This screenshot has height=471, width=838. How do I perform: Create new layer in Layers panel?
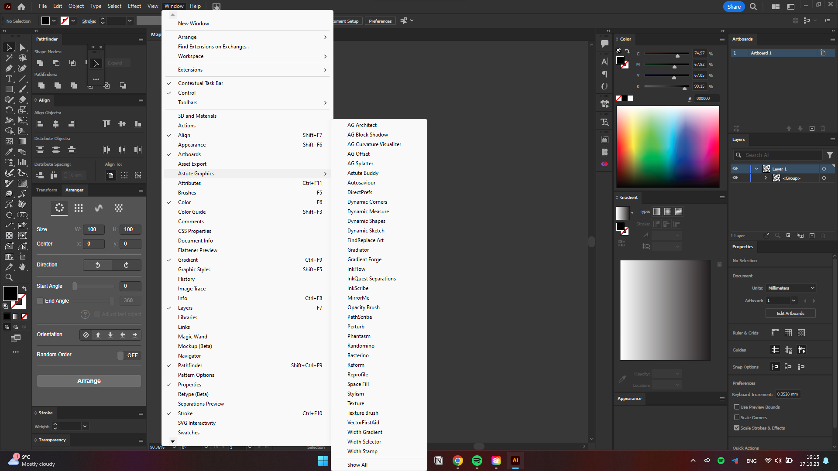click(812, 235)
